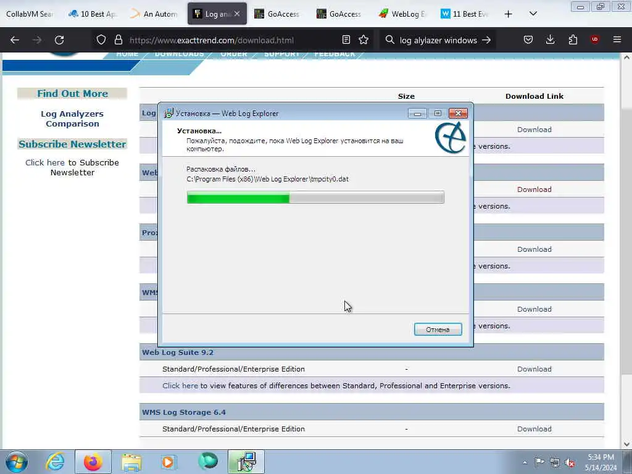Switch to the installer taskbar icon

tap(246, 462)
